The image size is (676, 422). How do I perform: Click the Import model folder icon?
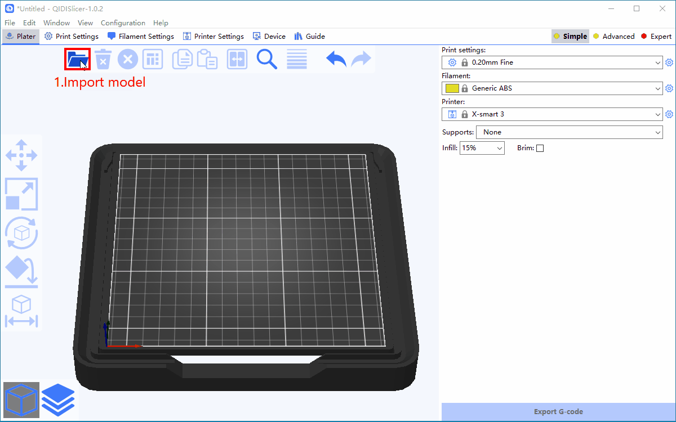[x=77, y=59]
